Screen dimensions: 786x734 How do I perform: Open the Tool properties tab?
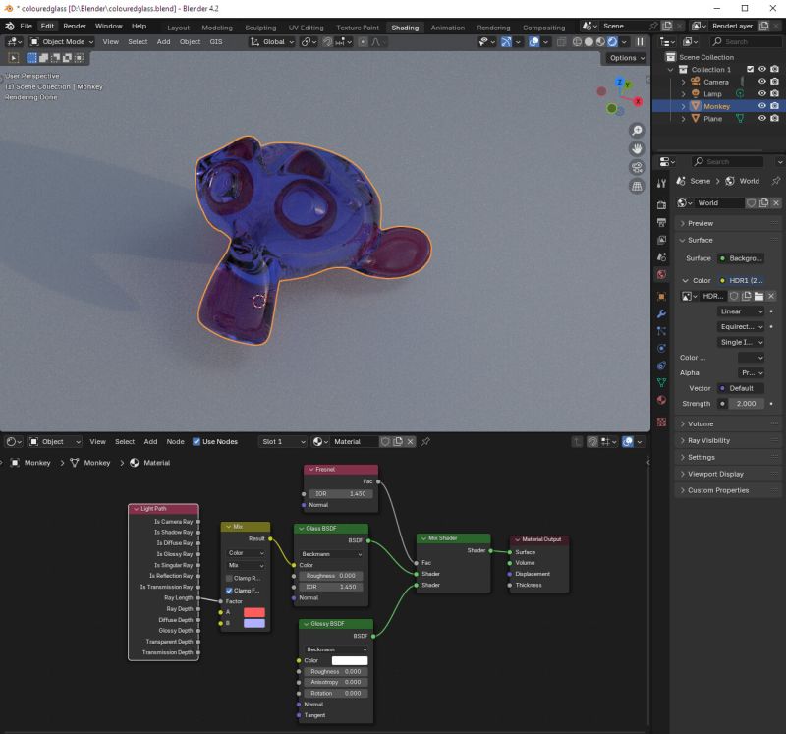pos(661,184)
